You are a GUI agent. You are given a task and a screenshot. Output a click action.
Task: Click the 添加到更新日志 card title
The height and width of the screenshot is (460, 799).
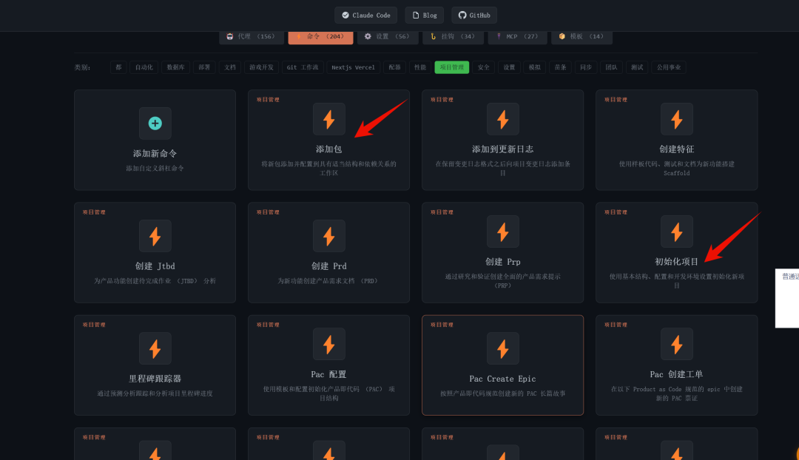pyautogui.click(x=503, y=149)
